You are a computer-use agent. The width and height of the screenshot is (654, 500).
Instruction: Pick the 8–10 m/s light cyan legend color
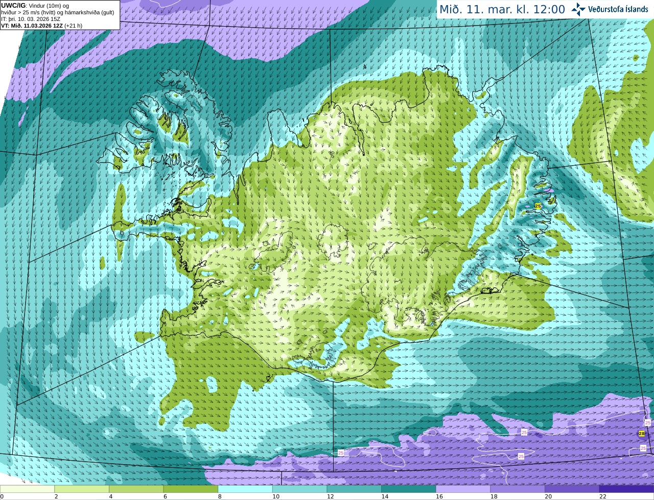click(x=245, y=489)
